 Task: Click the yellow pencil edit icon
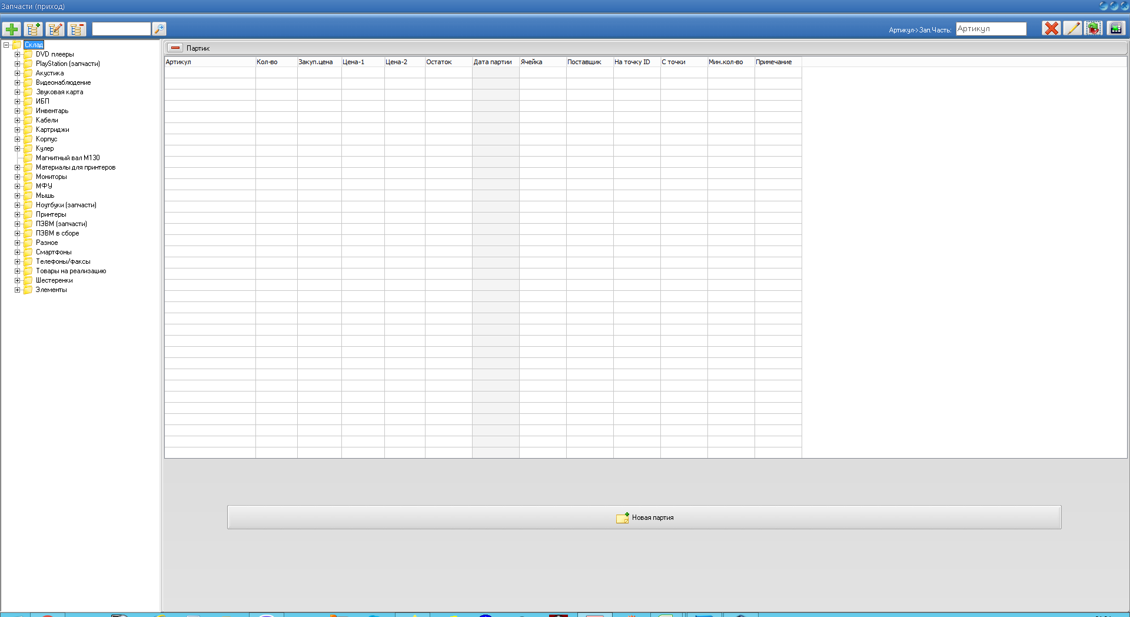click(1072, 28)
